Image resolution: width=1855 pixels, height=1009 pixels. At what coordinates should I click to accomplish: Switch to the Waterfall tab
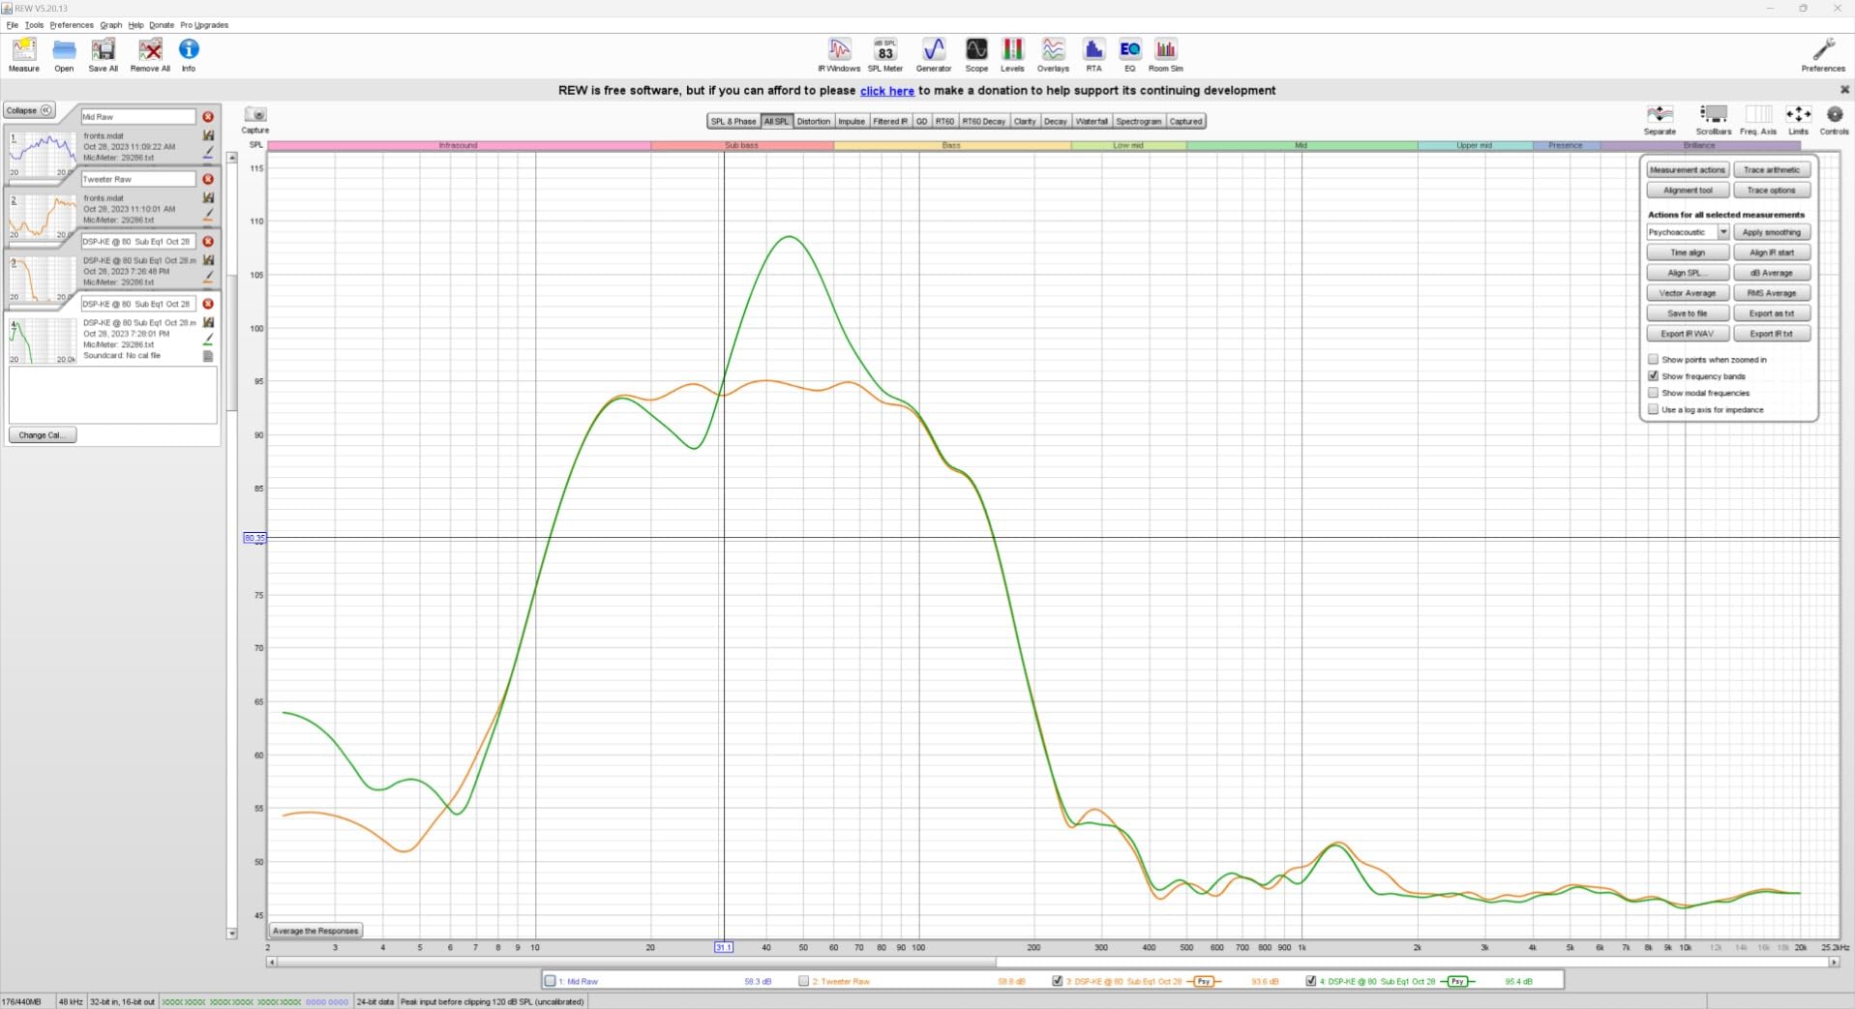(x=1092, y=121)
